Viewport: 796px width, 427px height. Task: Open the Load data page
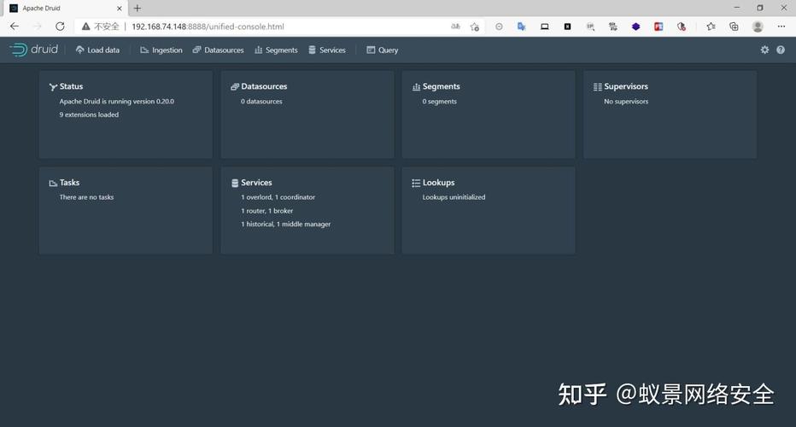[97, 50]
